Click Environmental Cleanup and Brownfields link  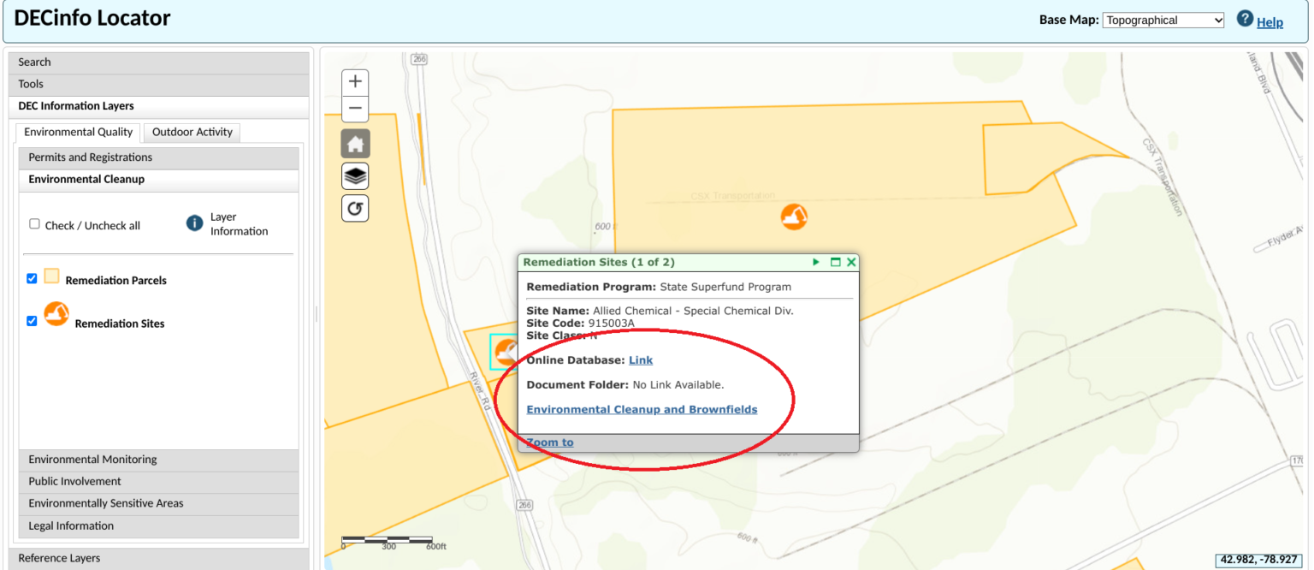(x=642, y=409)
